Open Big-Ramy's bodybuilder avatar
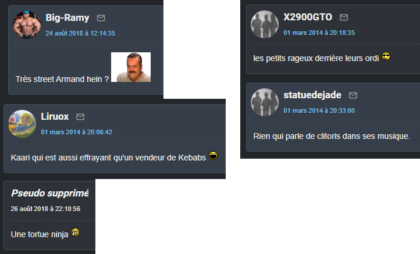This screenshot has width=420, height=254. pos(27,25)
